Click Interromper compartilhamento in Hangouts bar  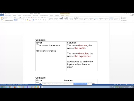click(80, 84)
